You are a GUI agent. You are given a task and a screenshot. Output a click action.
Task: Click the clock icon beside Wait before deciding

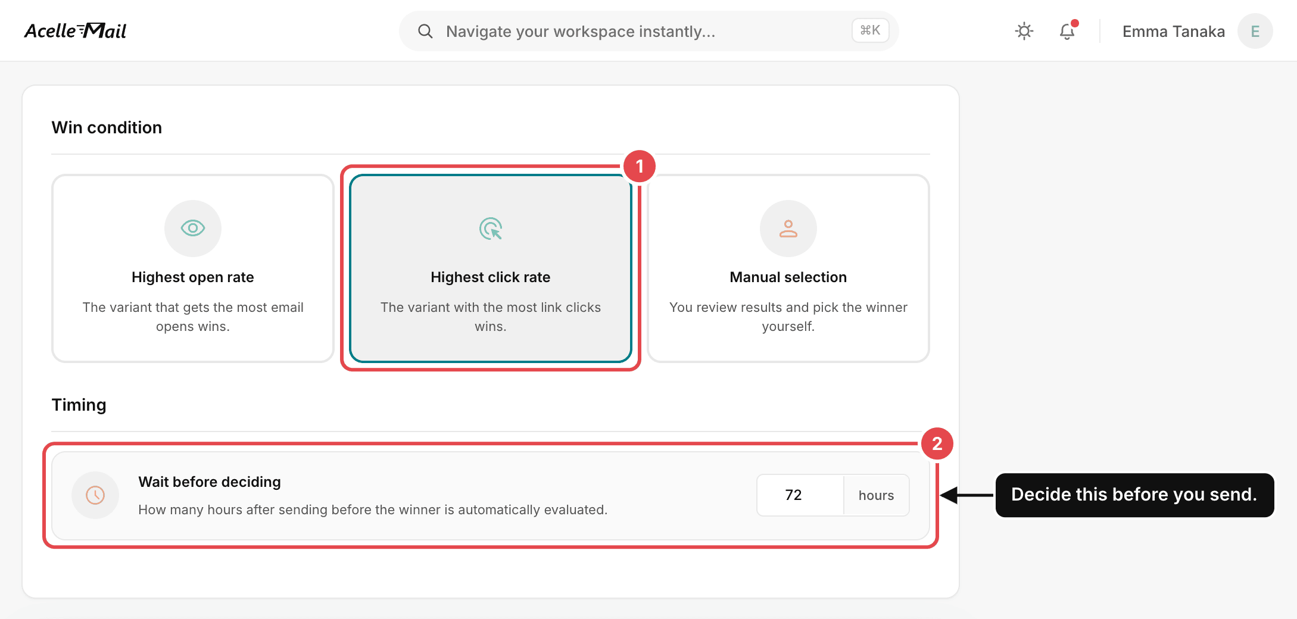coord(95,495)
